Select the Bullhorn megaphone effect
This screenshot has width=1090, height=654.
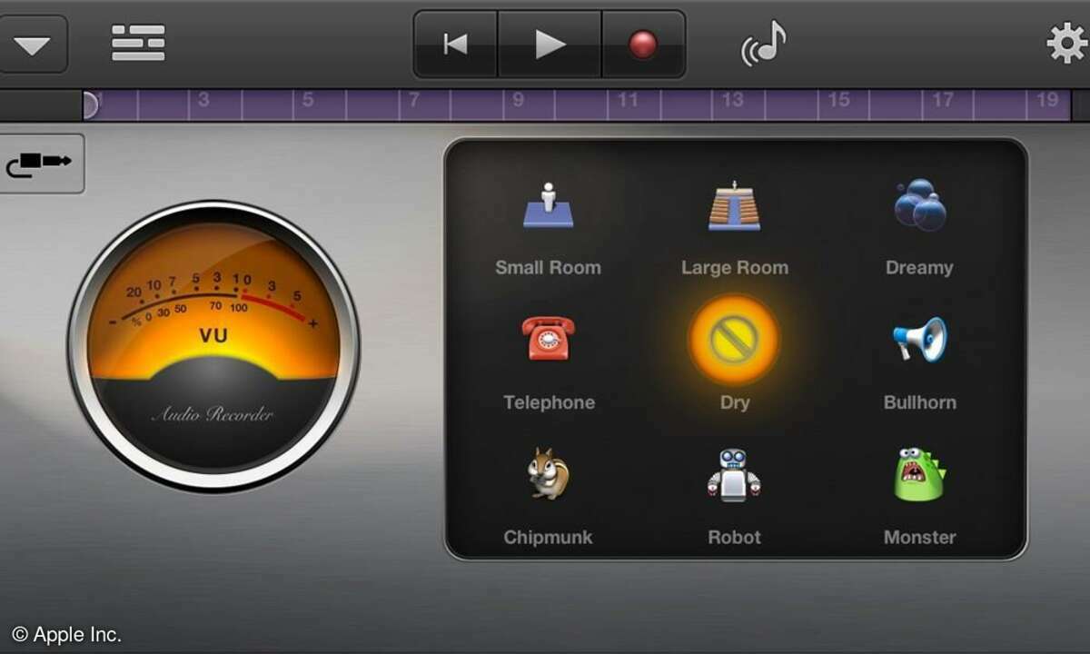pyautogui.click(x=919, y=341)
